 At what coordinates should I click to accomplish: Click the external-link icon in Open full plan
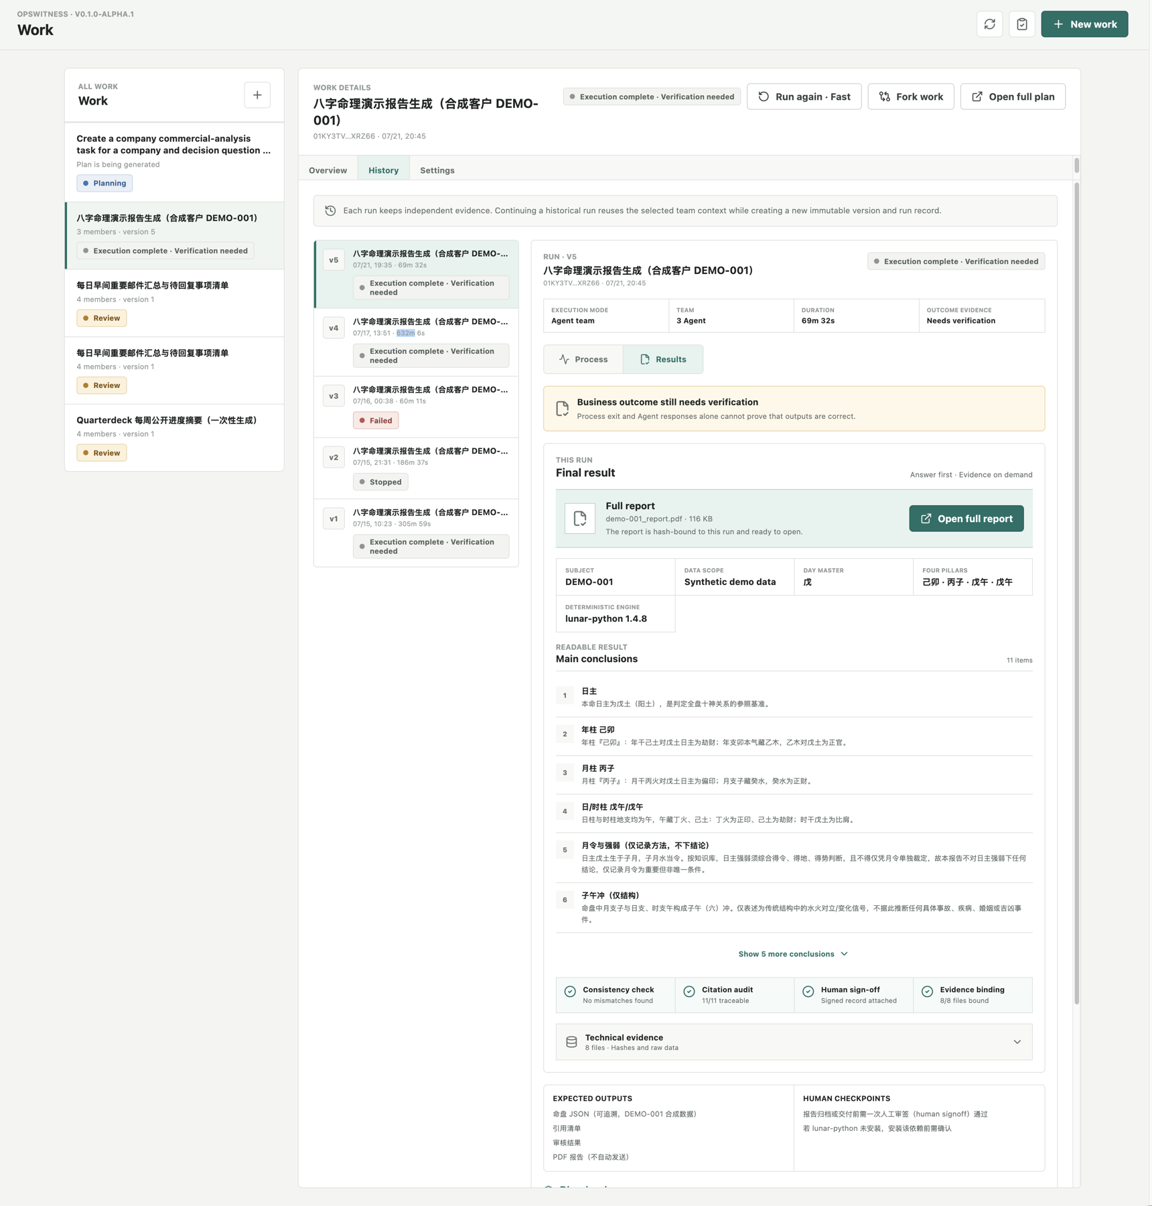click(977, 96)
